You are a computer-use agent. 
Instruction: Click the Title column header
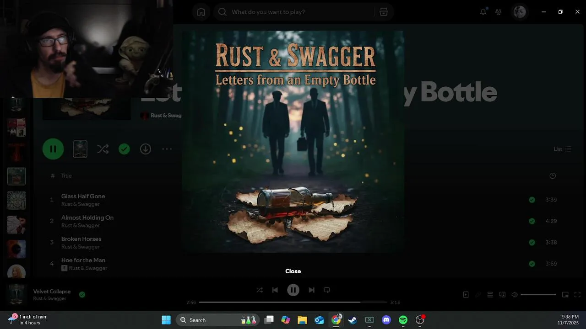coord(66,176)
